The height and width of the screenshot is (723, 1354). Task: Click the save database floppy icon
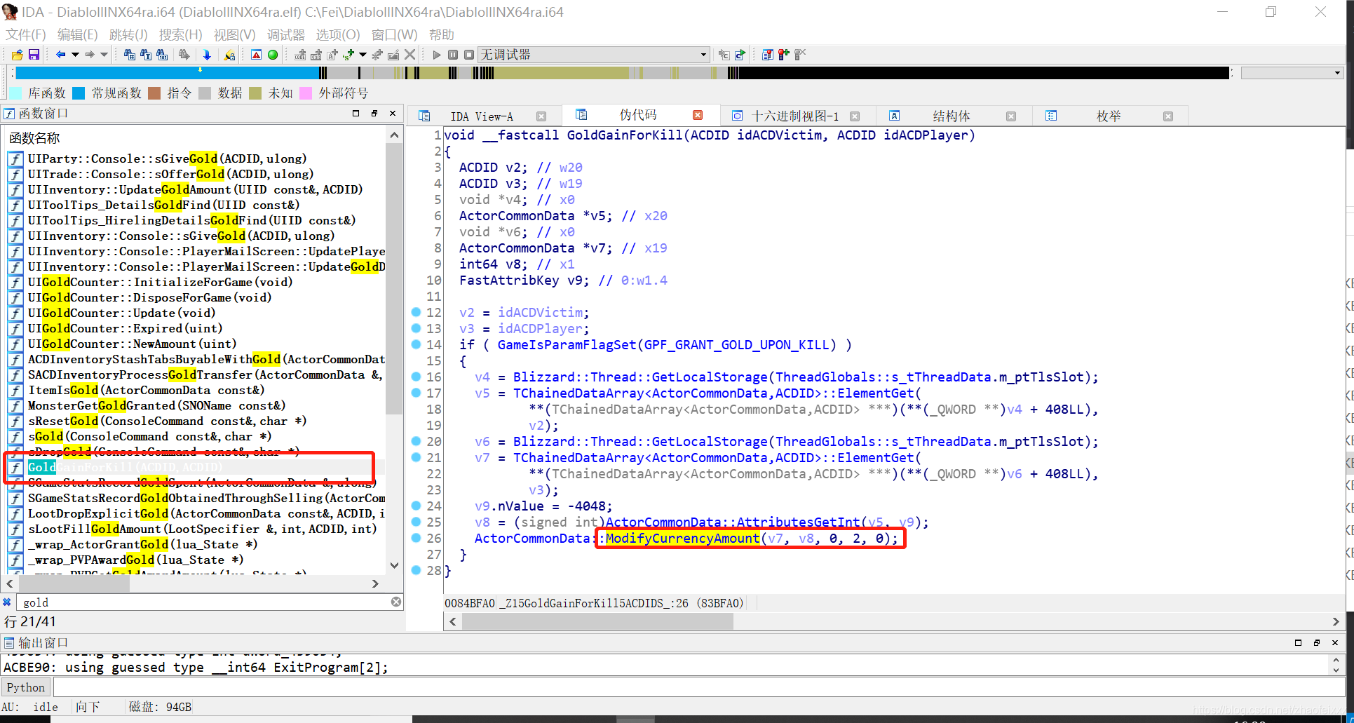pyautogui.click(x=34, y=55)
